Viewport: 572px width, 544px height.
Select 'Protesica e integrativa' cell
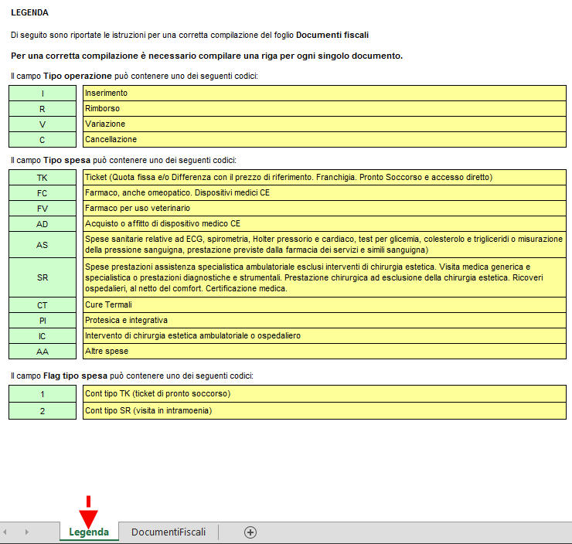[x=325, y=321]
